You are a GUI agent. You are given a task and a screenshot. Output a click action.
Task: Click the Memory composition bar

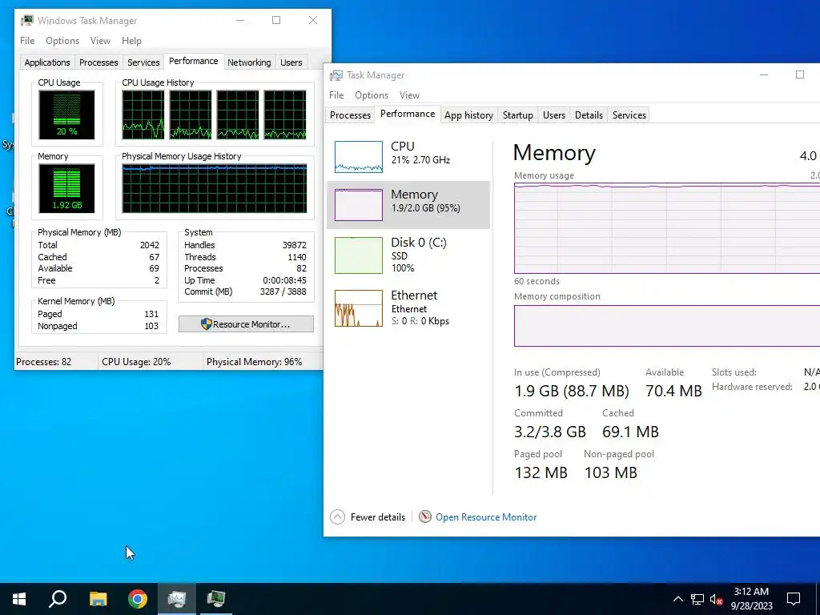tap(667, 326)
